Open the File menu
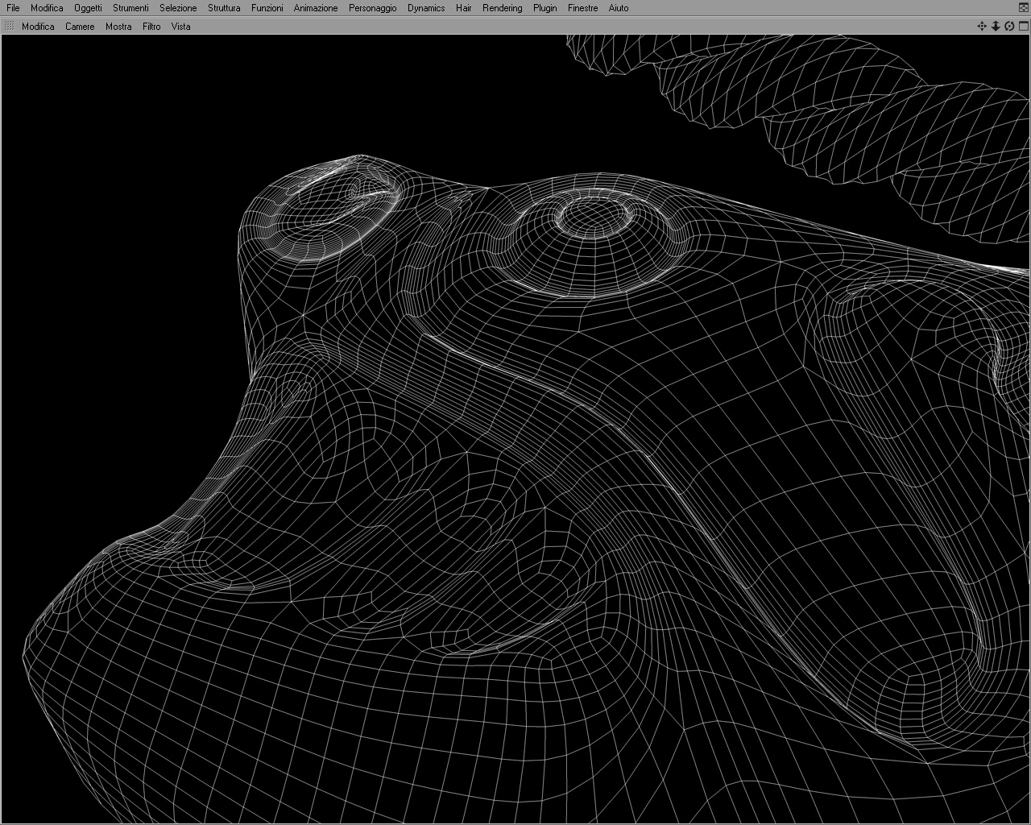 click(13, 8)
